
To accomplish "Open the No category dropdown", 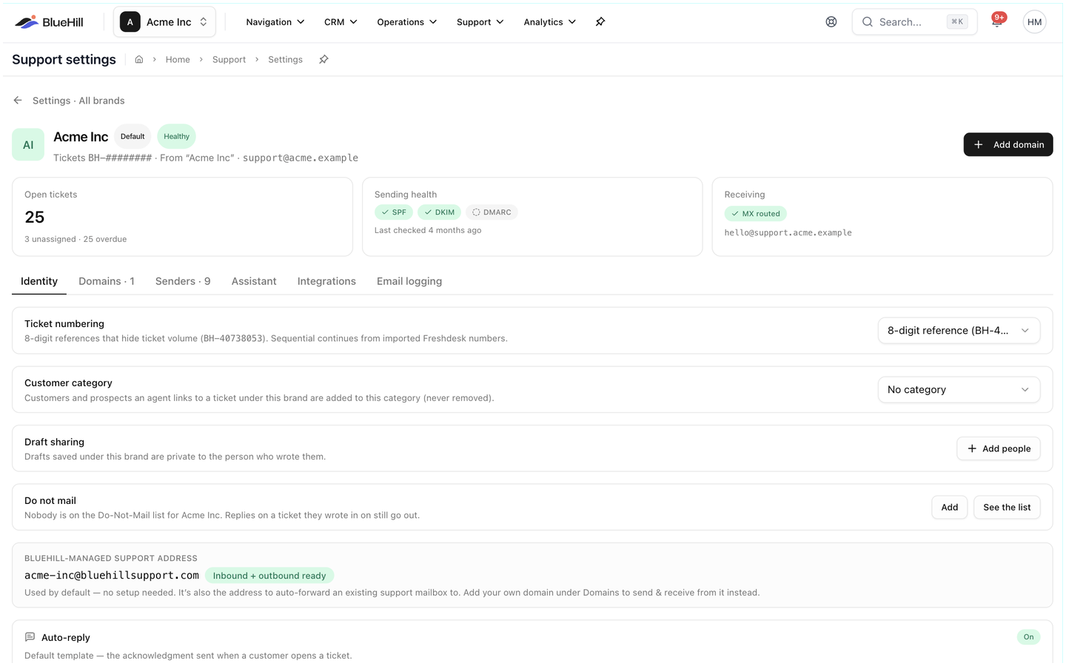I will [959, 390].
